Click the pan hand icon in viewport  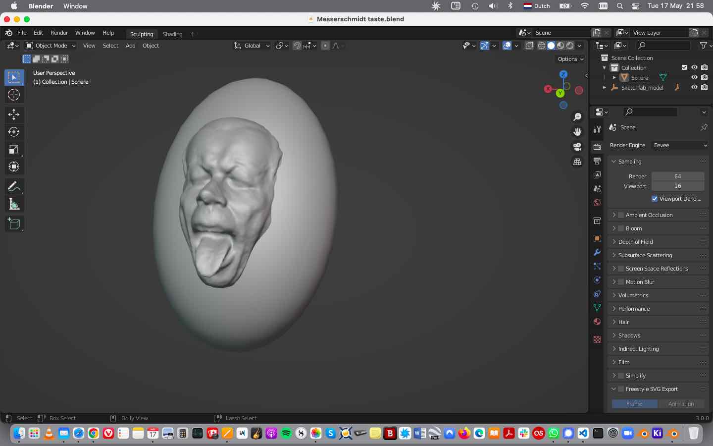pos(577,132)
